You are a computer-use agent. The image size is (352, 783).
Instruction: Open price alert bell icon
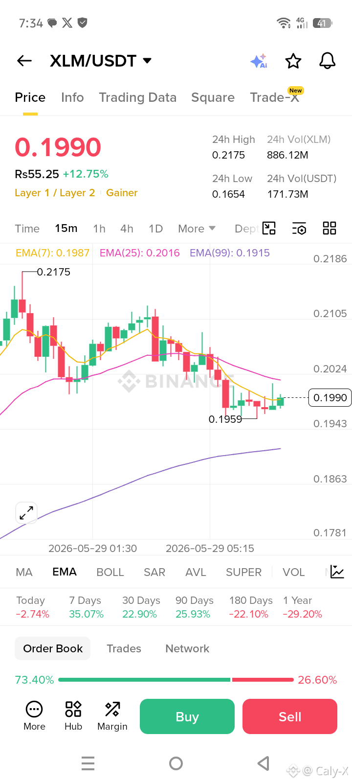coord(327,61)
